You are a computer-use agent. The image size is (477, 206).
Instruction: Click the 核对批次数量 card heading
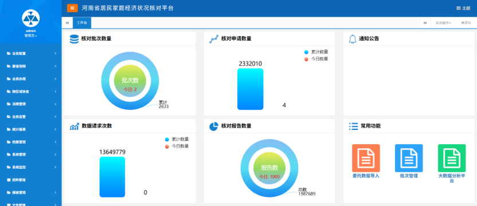[x=96, y=39]
